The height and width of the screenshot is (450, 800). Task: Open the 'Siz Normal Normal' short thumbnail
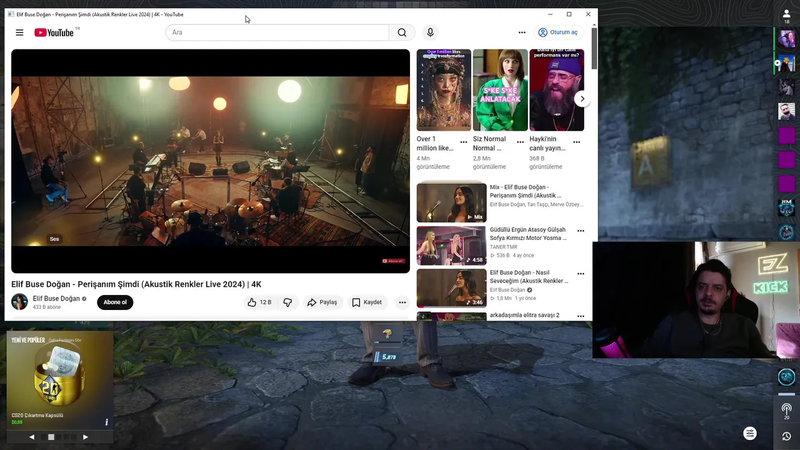point(500,90)
